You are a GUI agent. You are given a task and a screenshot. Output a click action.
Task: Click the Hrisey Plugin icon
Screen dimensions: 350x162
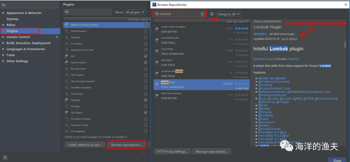tap(157, 51)
